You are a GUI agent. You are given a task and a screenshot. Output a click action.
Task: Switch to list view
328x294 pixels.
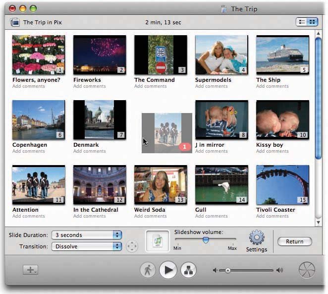point(301,22)
